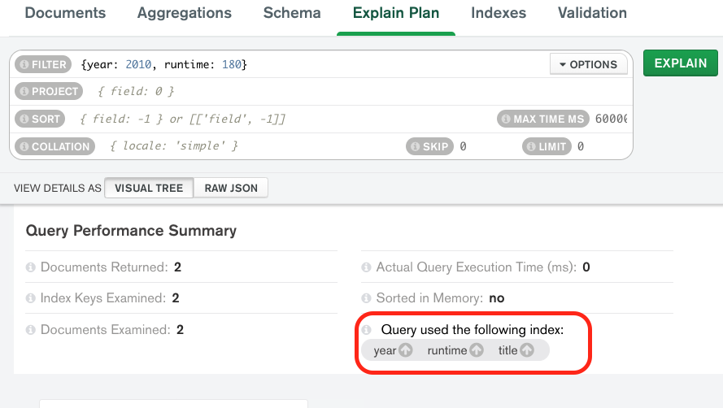Switch to the Aggregations tab
The height and width of the screenshot is (408, 723).
(185, 13)
